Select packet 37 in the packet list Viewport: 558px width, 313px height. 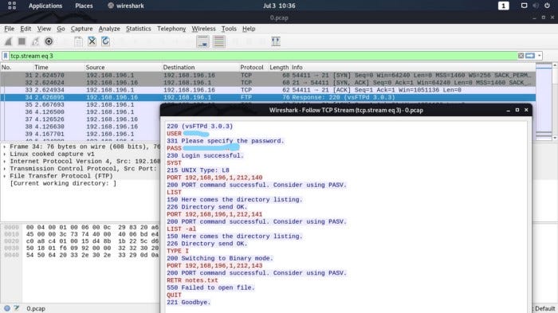(81, 119)
